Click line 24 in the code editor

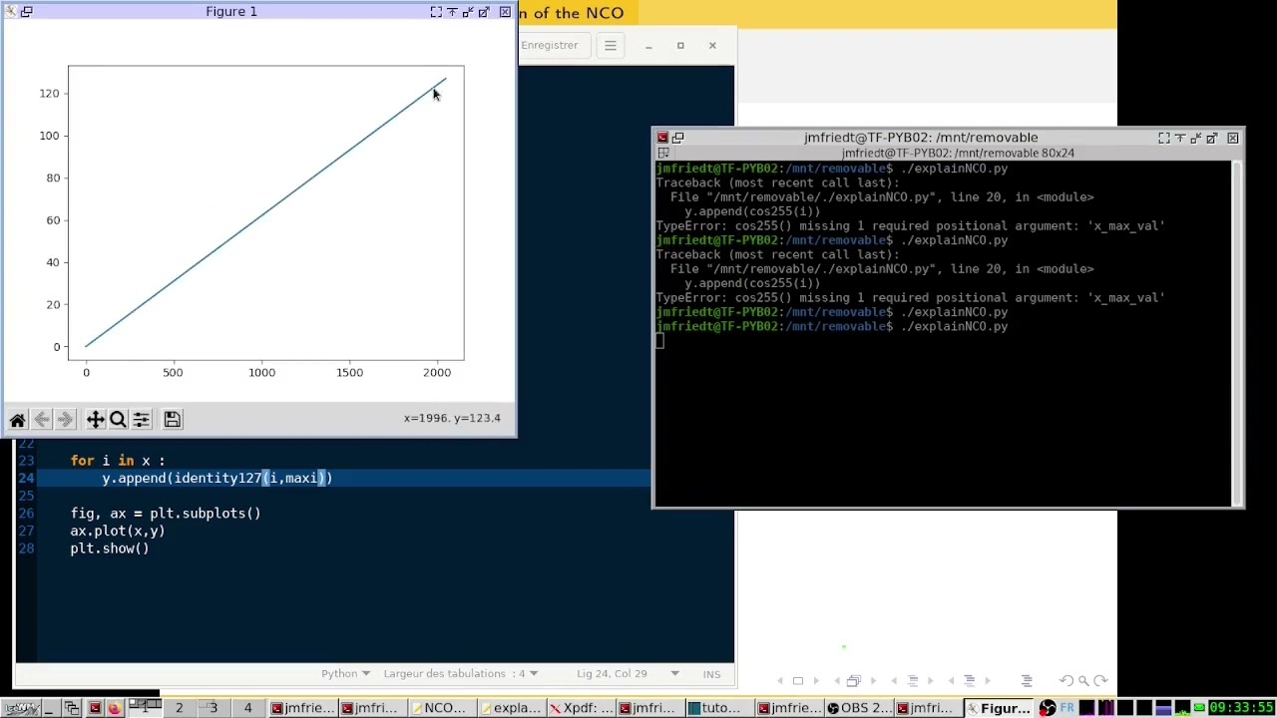[343, 479]
